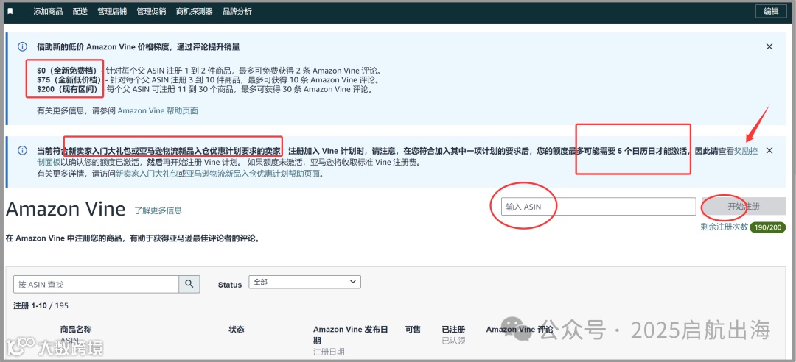Image resolution: width=796 pixels, height=362 pixels.
Task: Open the 管理促销 menu item
Action: coord(151,11)
